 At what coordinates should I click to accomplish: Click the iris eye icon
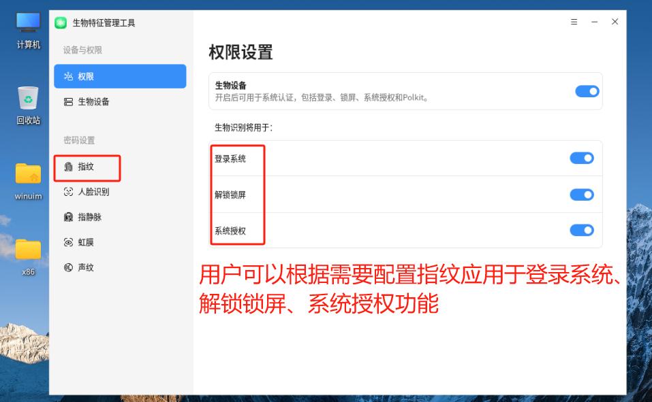pos(68,243)
